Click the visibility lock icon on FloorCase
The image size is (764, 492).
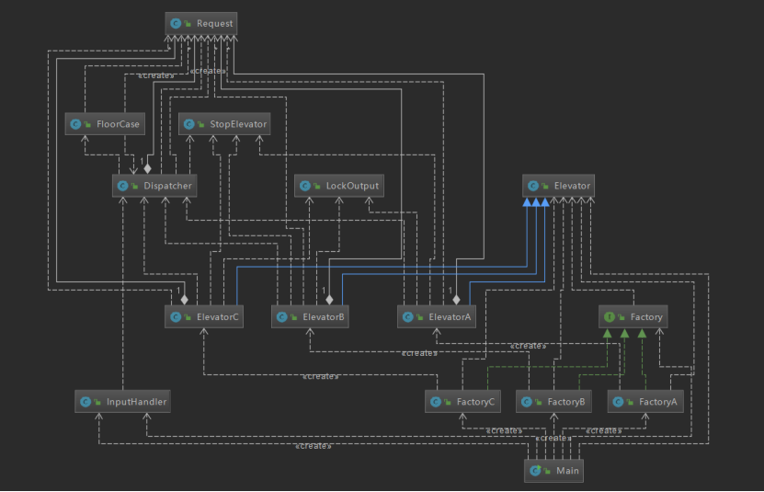point(87,124)
